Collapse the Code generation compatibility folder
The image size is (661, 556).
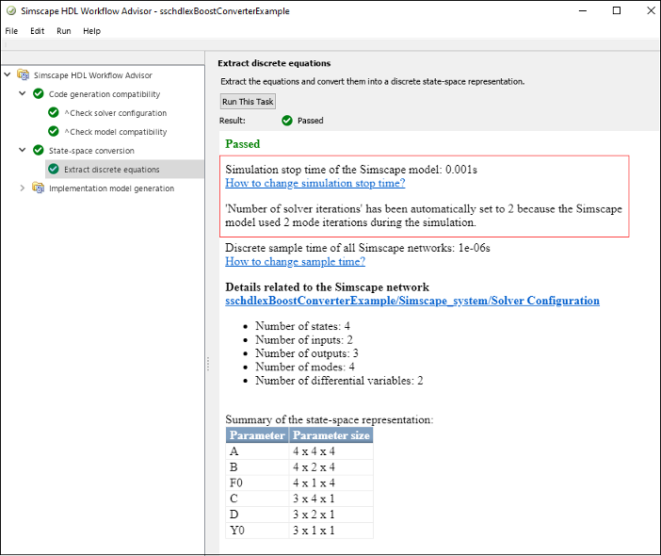coord(23,93)
